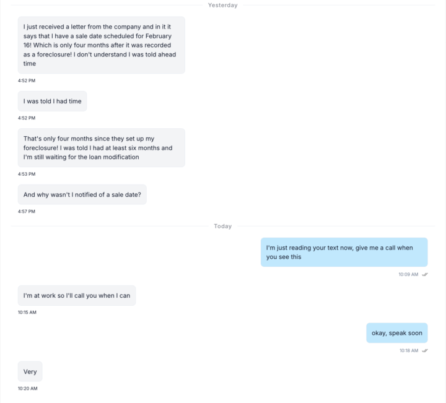The image size is (446, 403).
Task: Click the "And why wasn't I notified" message
Action: click(82, 195)
